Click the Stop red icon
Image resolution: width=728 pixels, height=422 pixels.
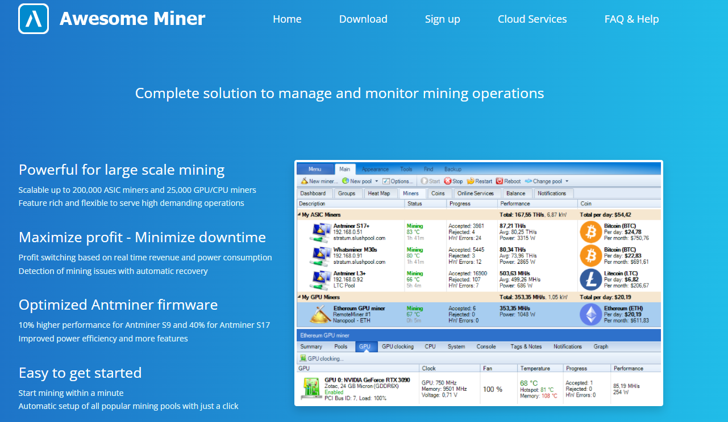click(x=447, y=181)
